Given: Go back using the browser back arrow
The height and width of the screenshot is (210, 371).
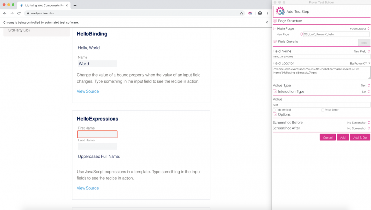Looking at the screenshot, I should 5,13.
